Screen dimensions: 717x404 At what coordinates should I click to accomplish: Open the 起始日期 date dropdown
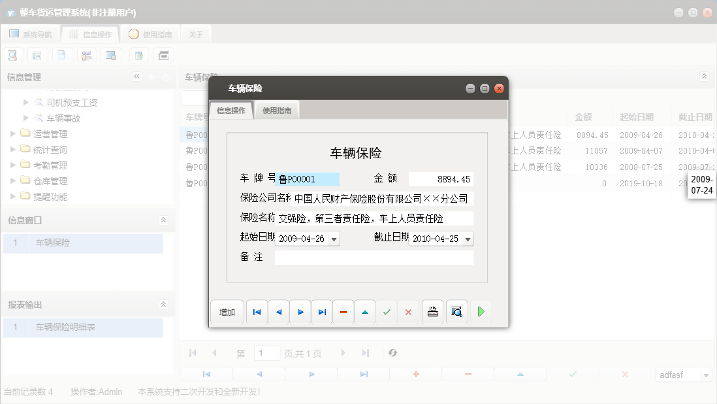point(334,239)
